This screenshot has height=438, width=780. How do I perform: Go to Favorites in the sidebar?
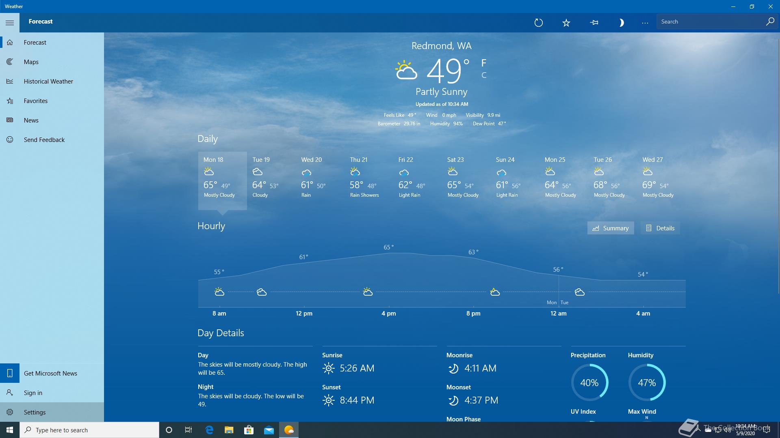pyautogui.click(x=36, y=101)
